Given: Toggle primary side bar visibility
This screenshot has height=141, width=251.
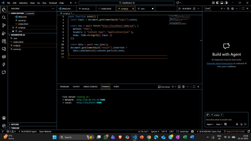Looking at the screenshot, I should point(218,3).
